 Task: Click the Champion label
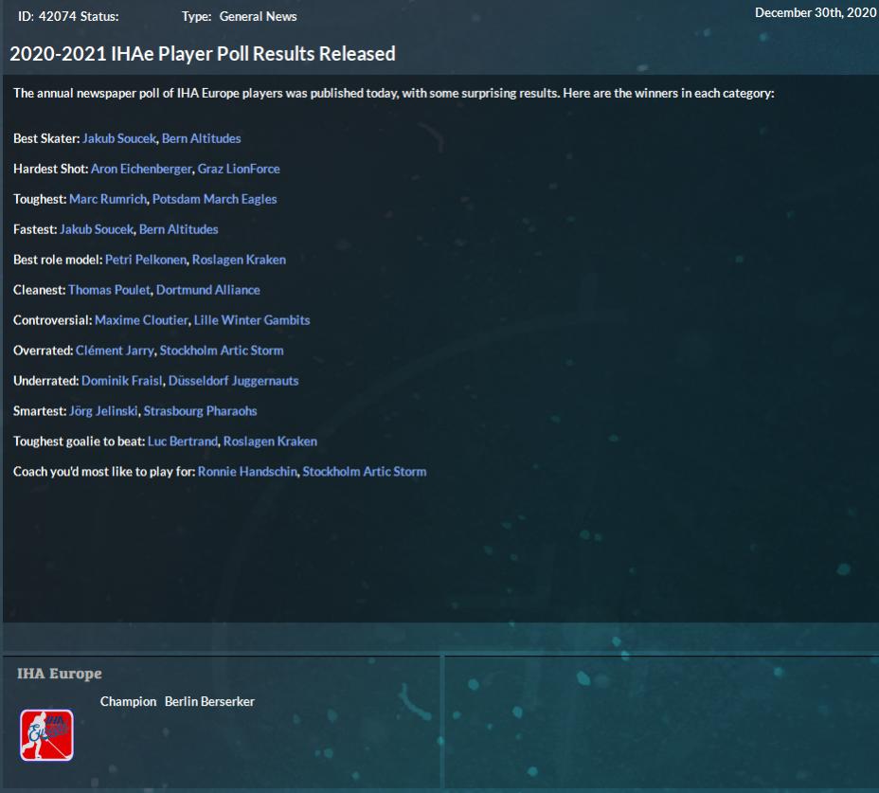pyautogui.click(x=129, y=702)
